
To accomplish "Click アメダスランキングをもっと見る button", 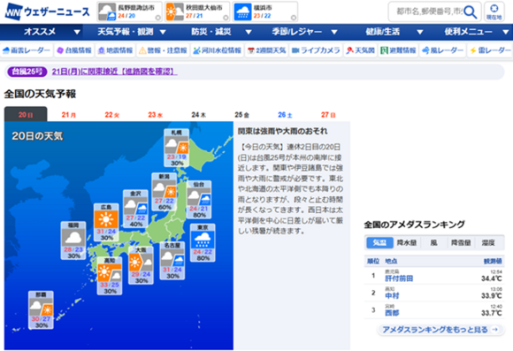I will pos(440,330).
